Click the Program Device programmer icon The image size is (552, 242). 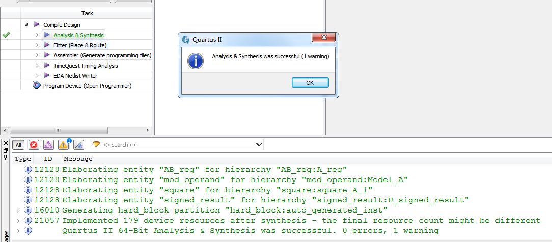point(37,85)
